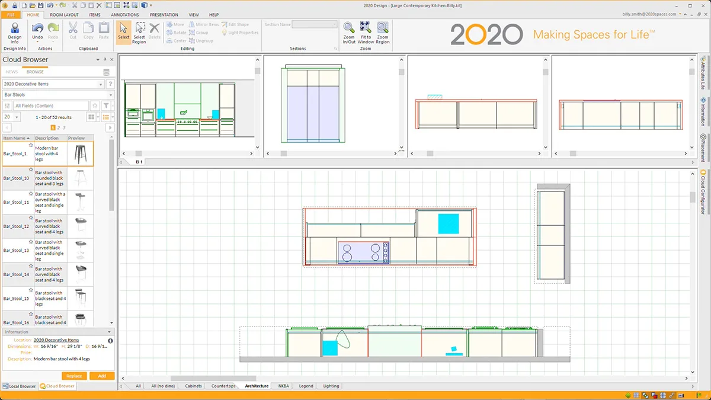The height and width of the screenshot is (400, 711).
Task: Open the Cloud Browser database icon
Action: pos(106,72)
